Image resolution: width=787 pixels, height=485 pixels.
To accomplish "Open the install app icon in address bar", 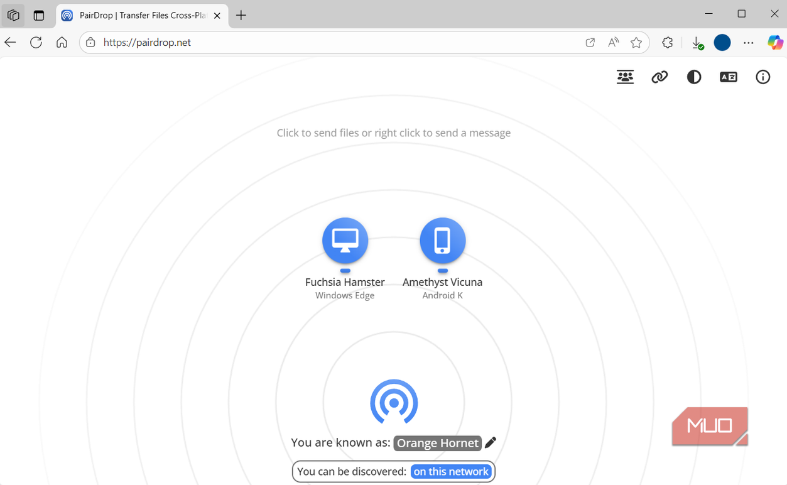I will click(590, 42).
